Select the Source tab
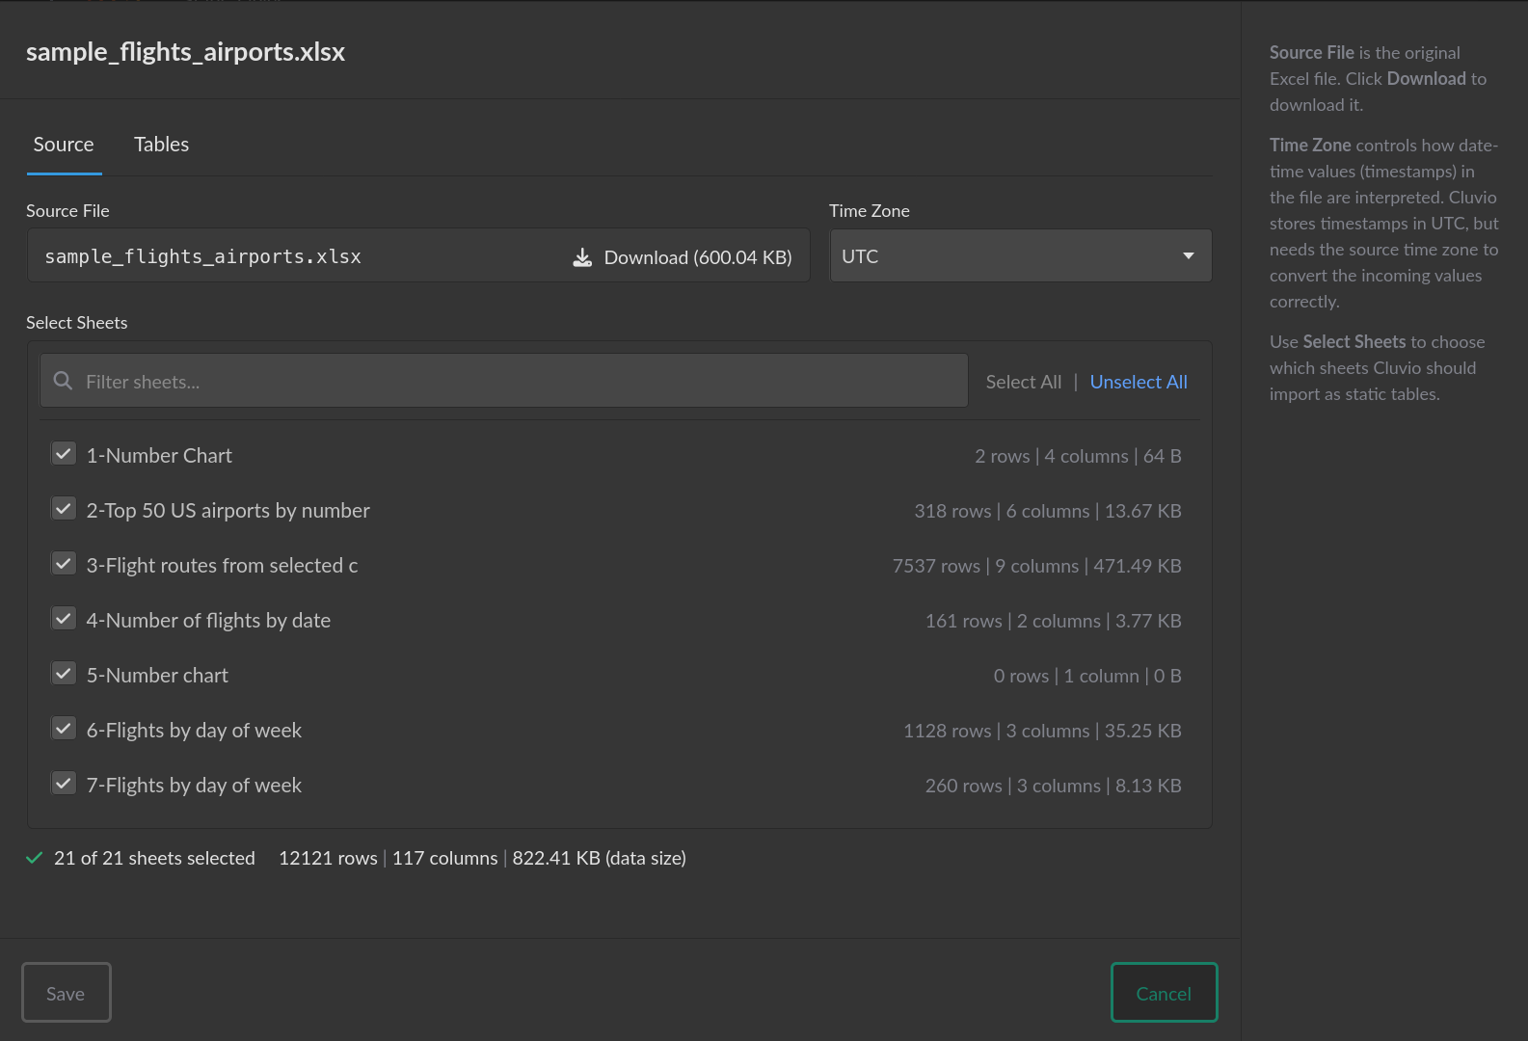 click(64, 145)
